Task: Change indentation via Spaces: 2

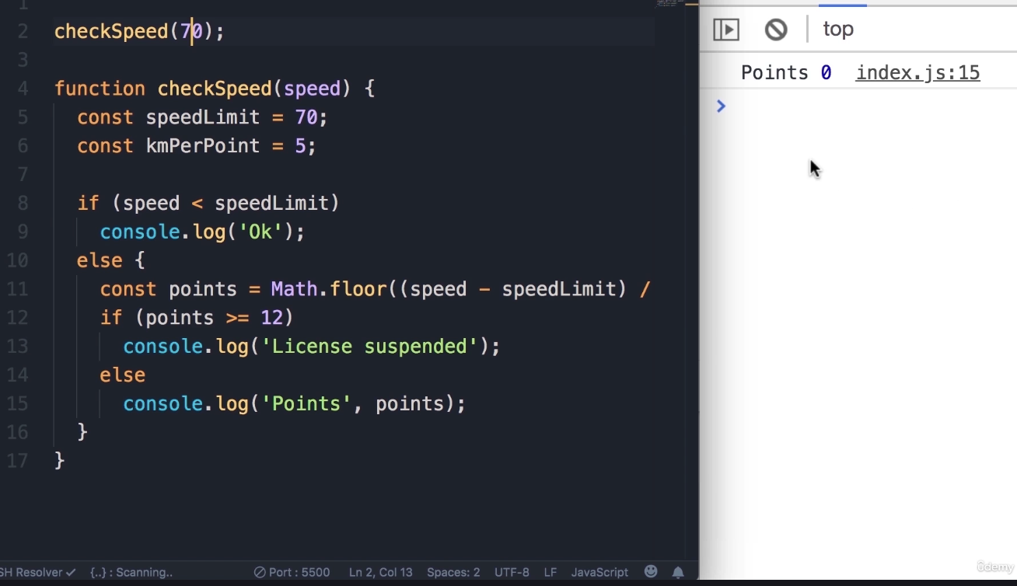Action: click(x=453, y=572)
